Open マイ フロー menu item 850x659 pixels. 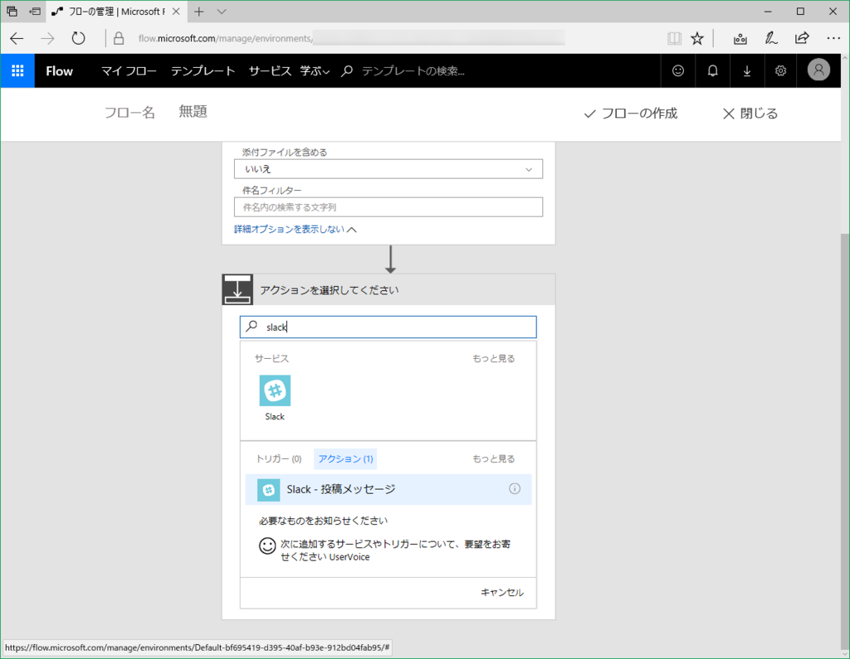coord(129,71)
